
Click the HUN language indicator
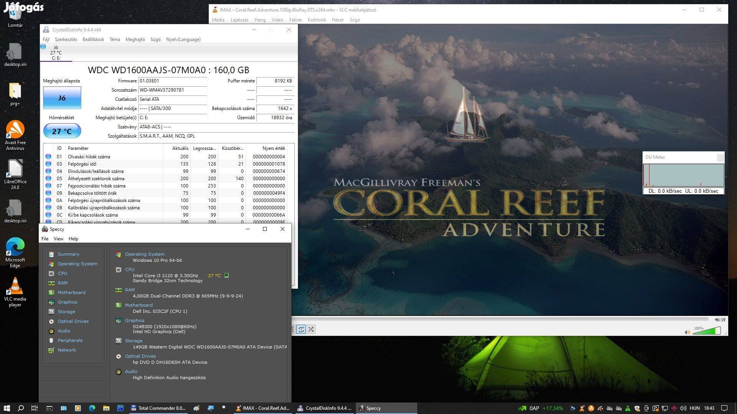click(x=694, y=408)
